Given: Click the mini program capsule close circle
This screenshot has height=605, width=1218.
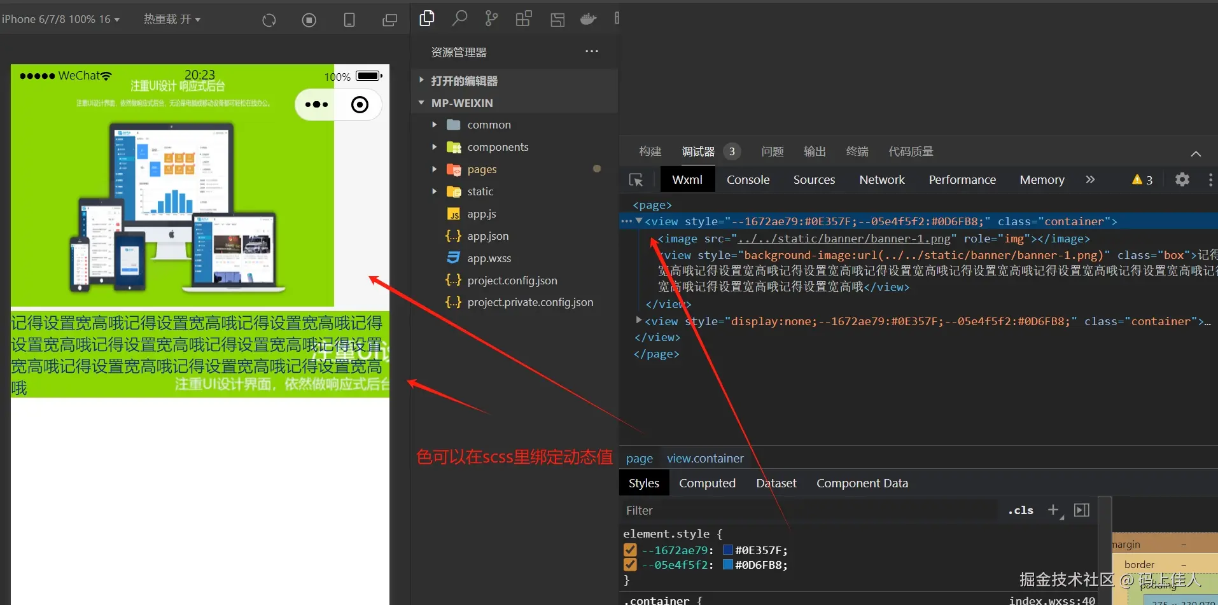Looking at the screenshot, I should pos(360,104).
